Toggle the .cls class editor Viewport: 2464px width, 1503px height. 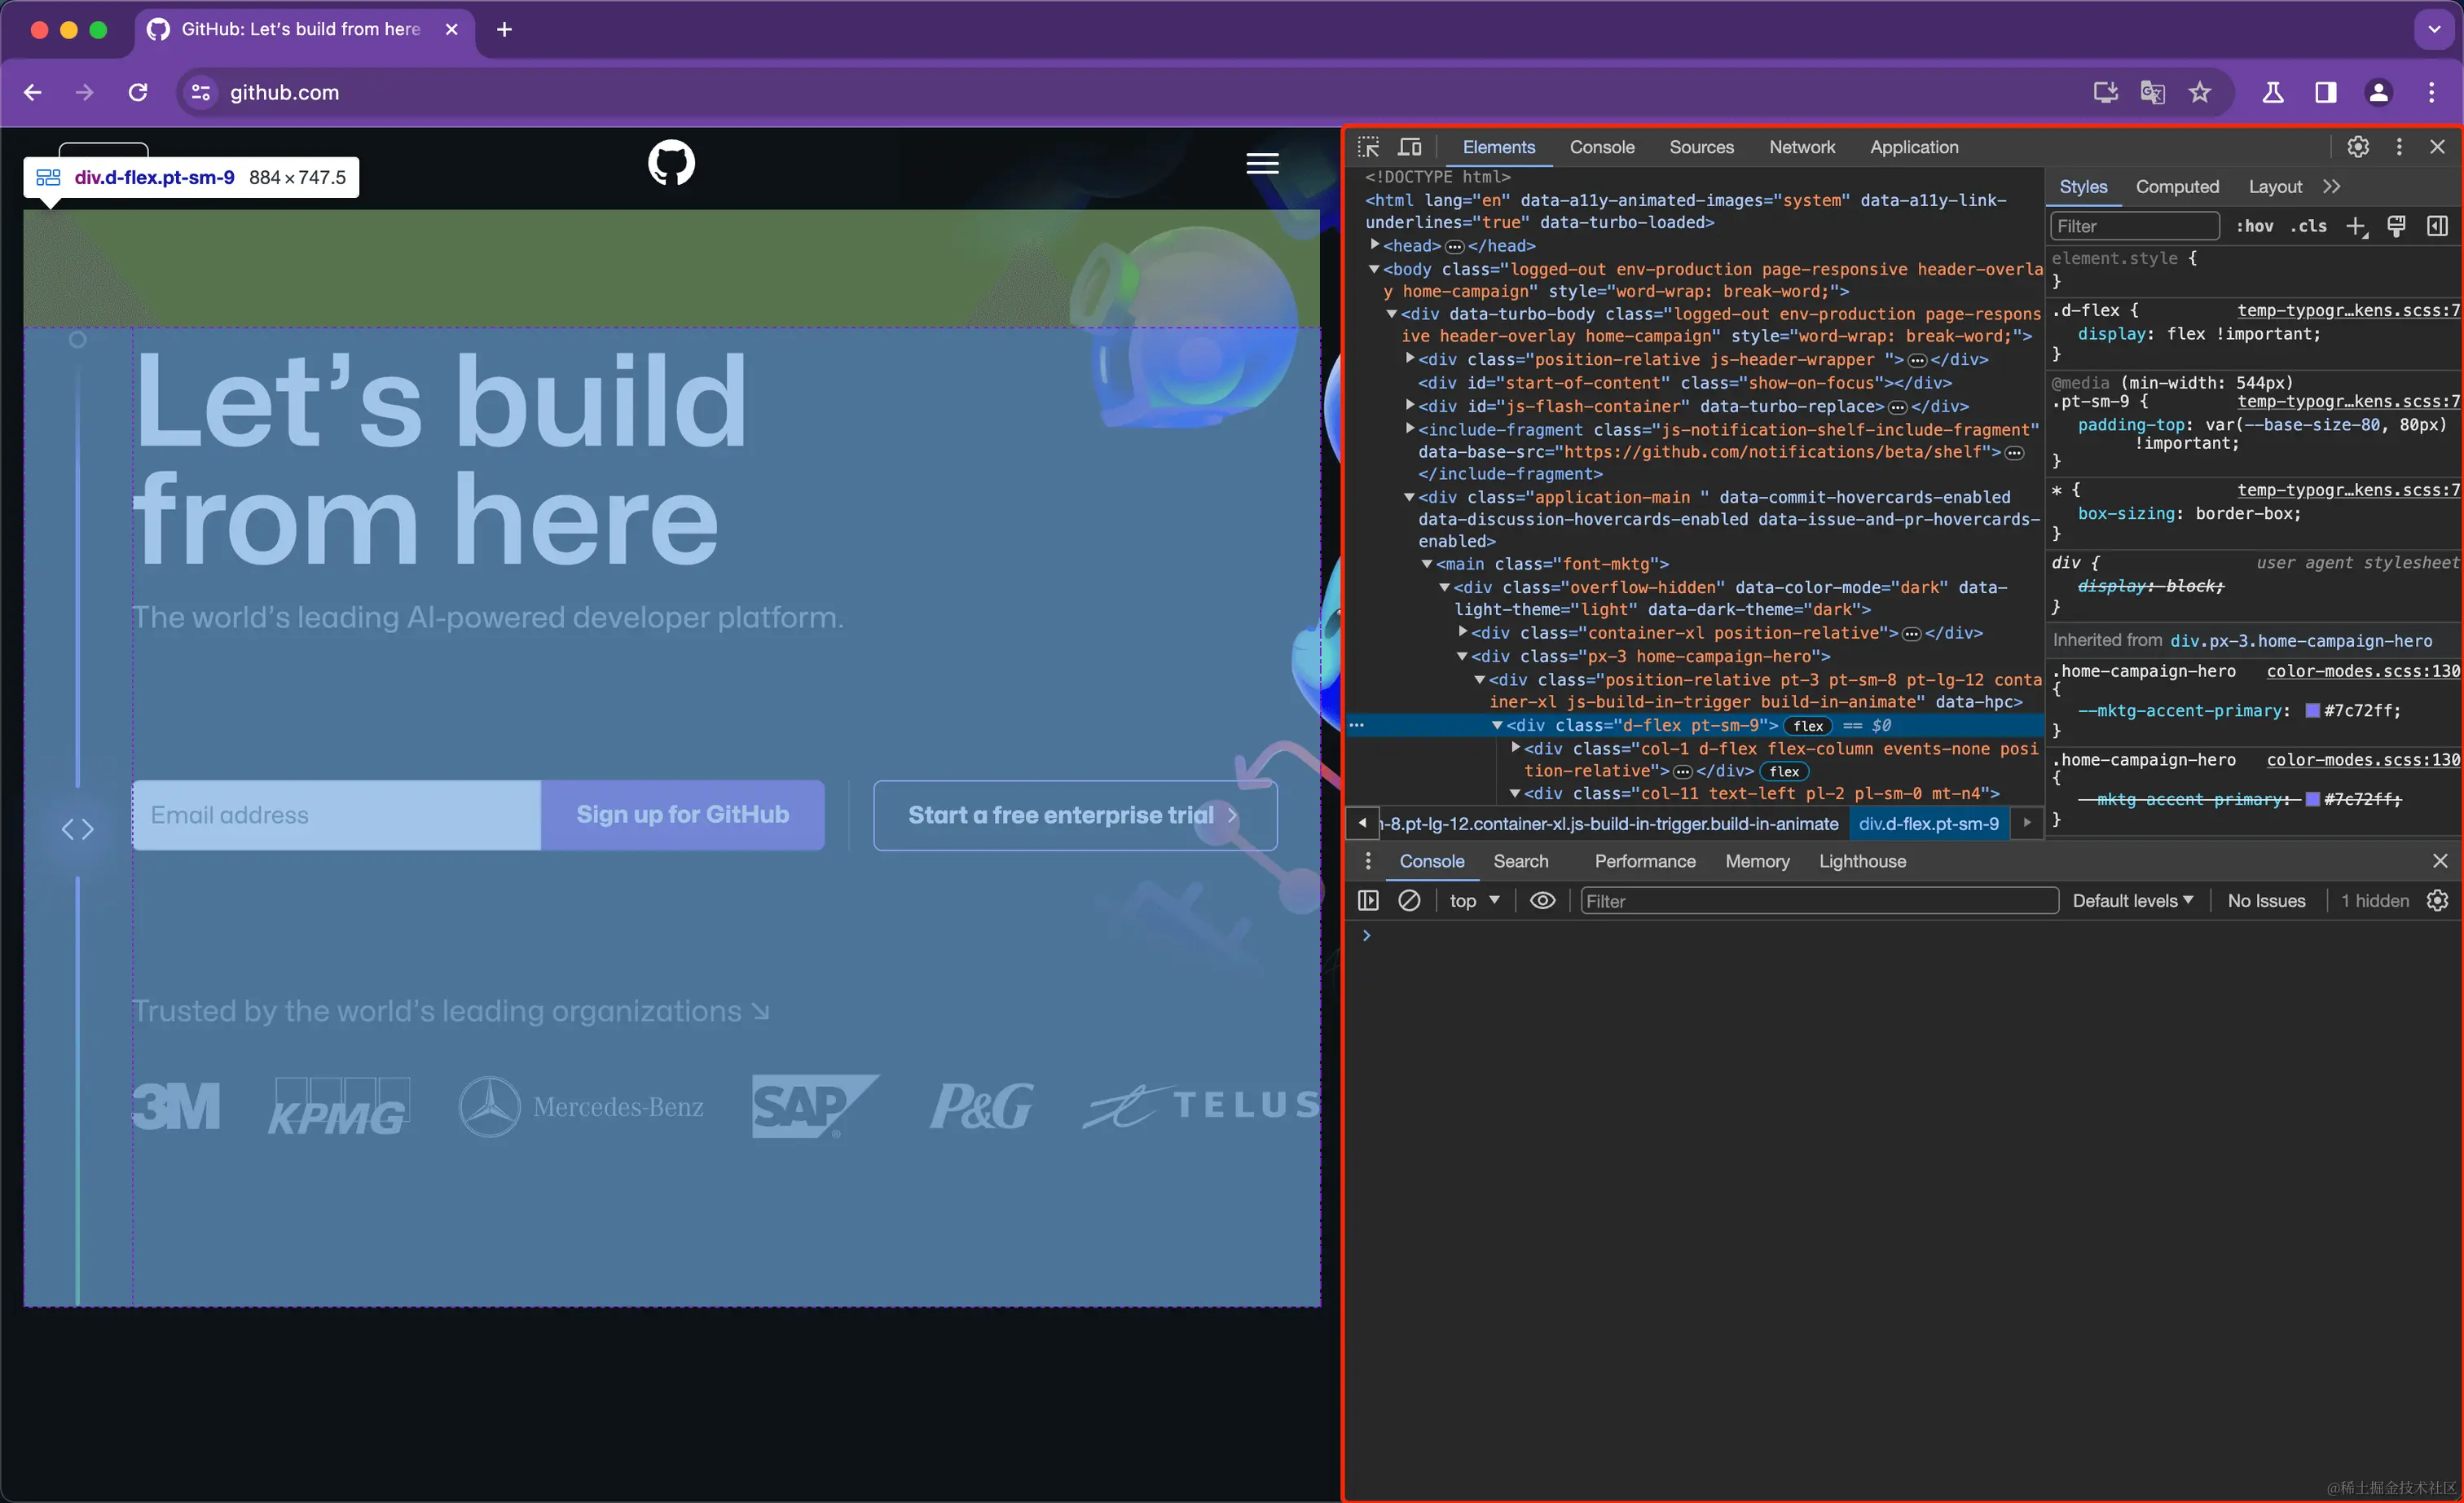(x=2308, y=227)
